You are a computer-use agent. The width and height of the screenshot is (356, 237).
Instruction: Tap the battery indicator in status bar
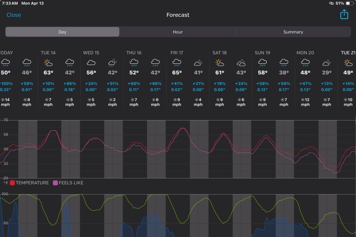point(348,3)
